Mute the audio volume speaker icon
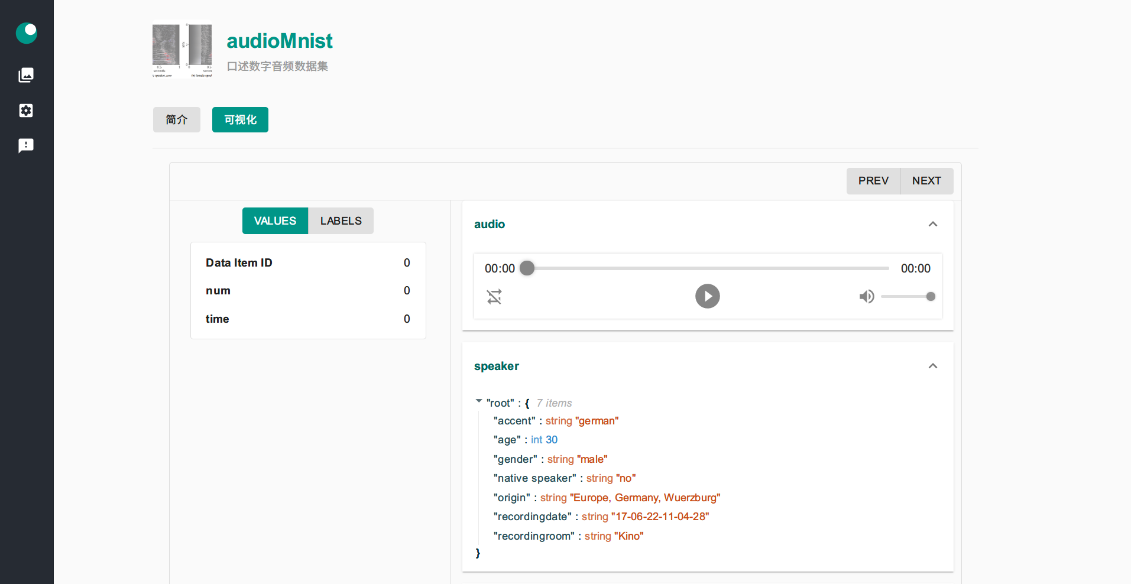 click(x=867, y=296)
